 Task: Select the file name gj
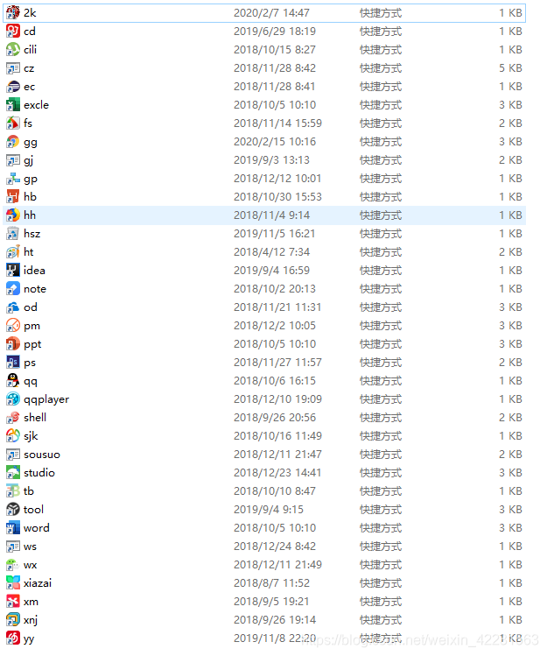(28, 160)
